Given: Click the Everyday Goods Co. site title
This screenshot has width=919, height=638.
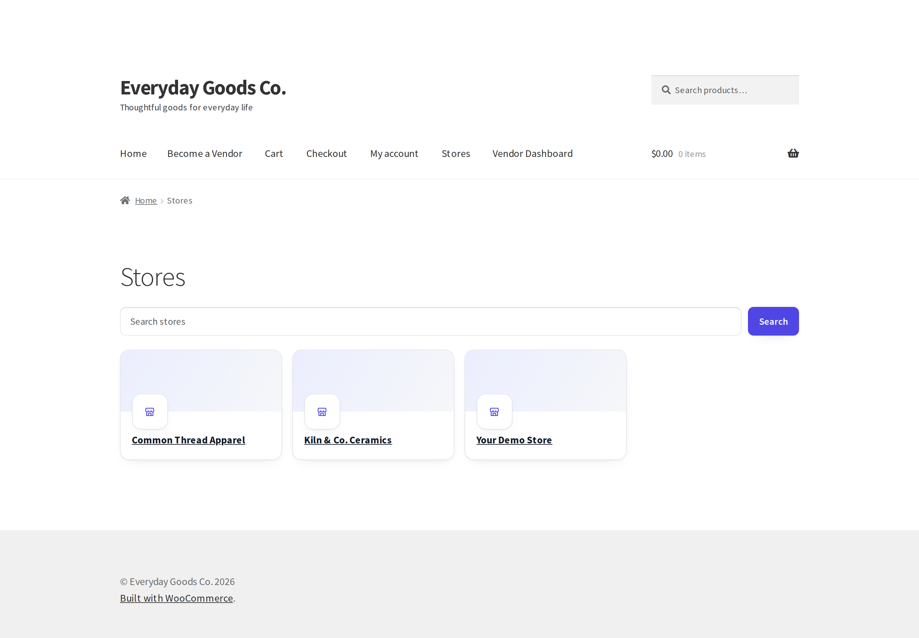Looking at the screenshot, I should tap(203, 87).
